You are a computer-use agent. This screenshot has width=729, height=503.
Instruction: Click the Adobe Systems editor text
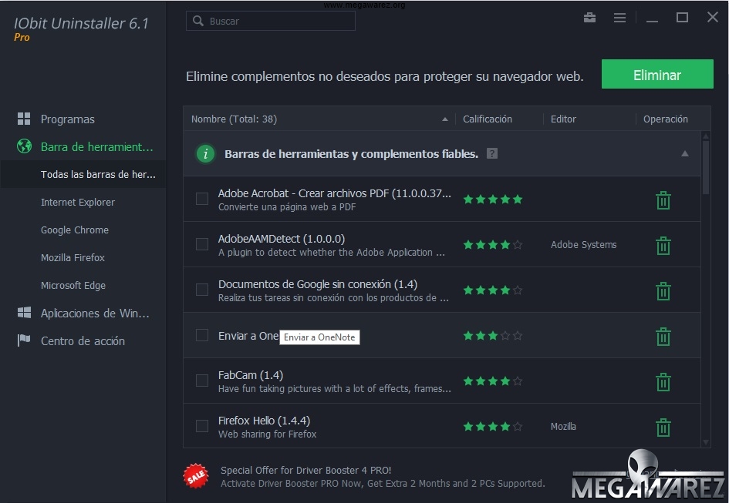coord(583,245)
